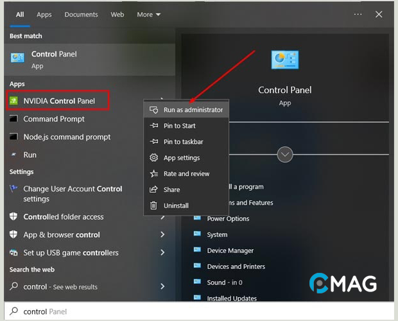Select Controlled folder access text
This screenshot has height=321, width=398.
point(64,217)
